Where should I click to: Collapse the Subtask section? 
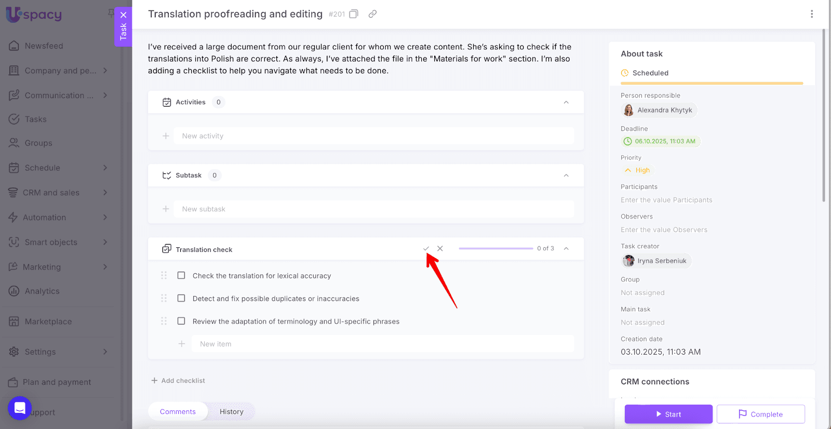point(566,176)
